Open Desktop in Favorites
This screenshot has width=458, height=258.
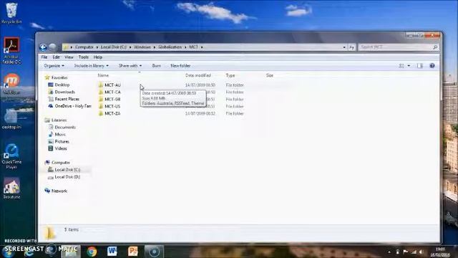(62, 85)
